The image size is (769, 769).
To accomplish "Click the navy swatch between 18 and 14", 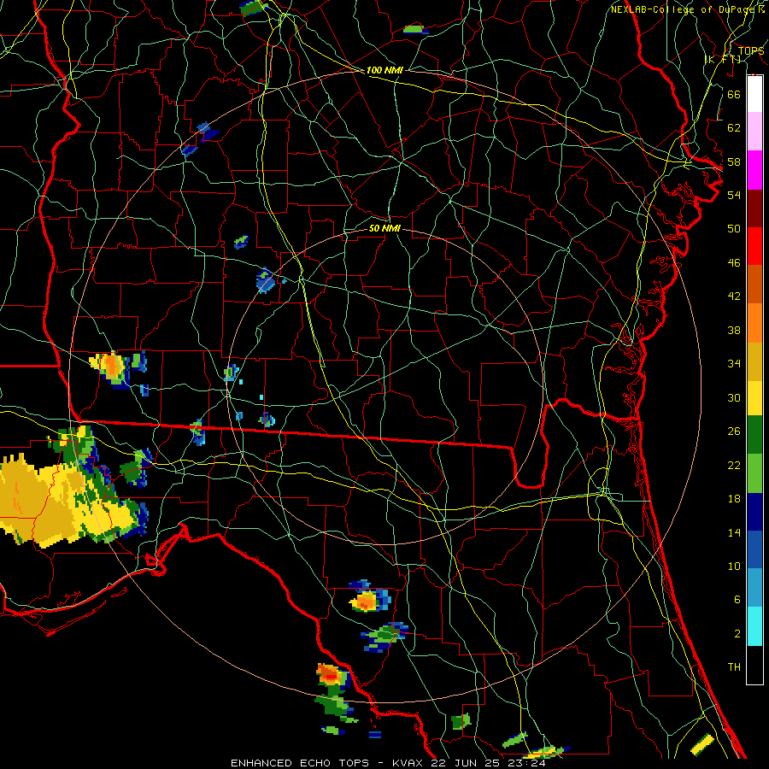I will [x=754, y=512].
